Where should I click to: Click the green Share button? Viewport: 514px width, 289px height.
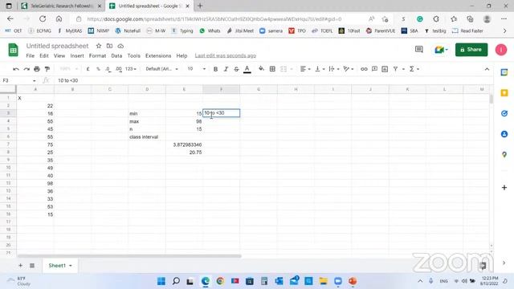pos(471,50)
